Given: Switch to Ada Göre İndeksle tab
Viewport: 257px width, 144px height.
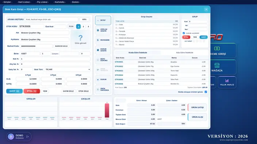Looking at the screenshot, I should coord(185,53).
